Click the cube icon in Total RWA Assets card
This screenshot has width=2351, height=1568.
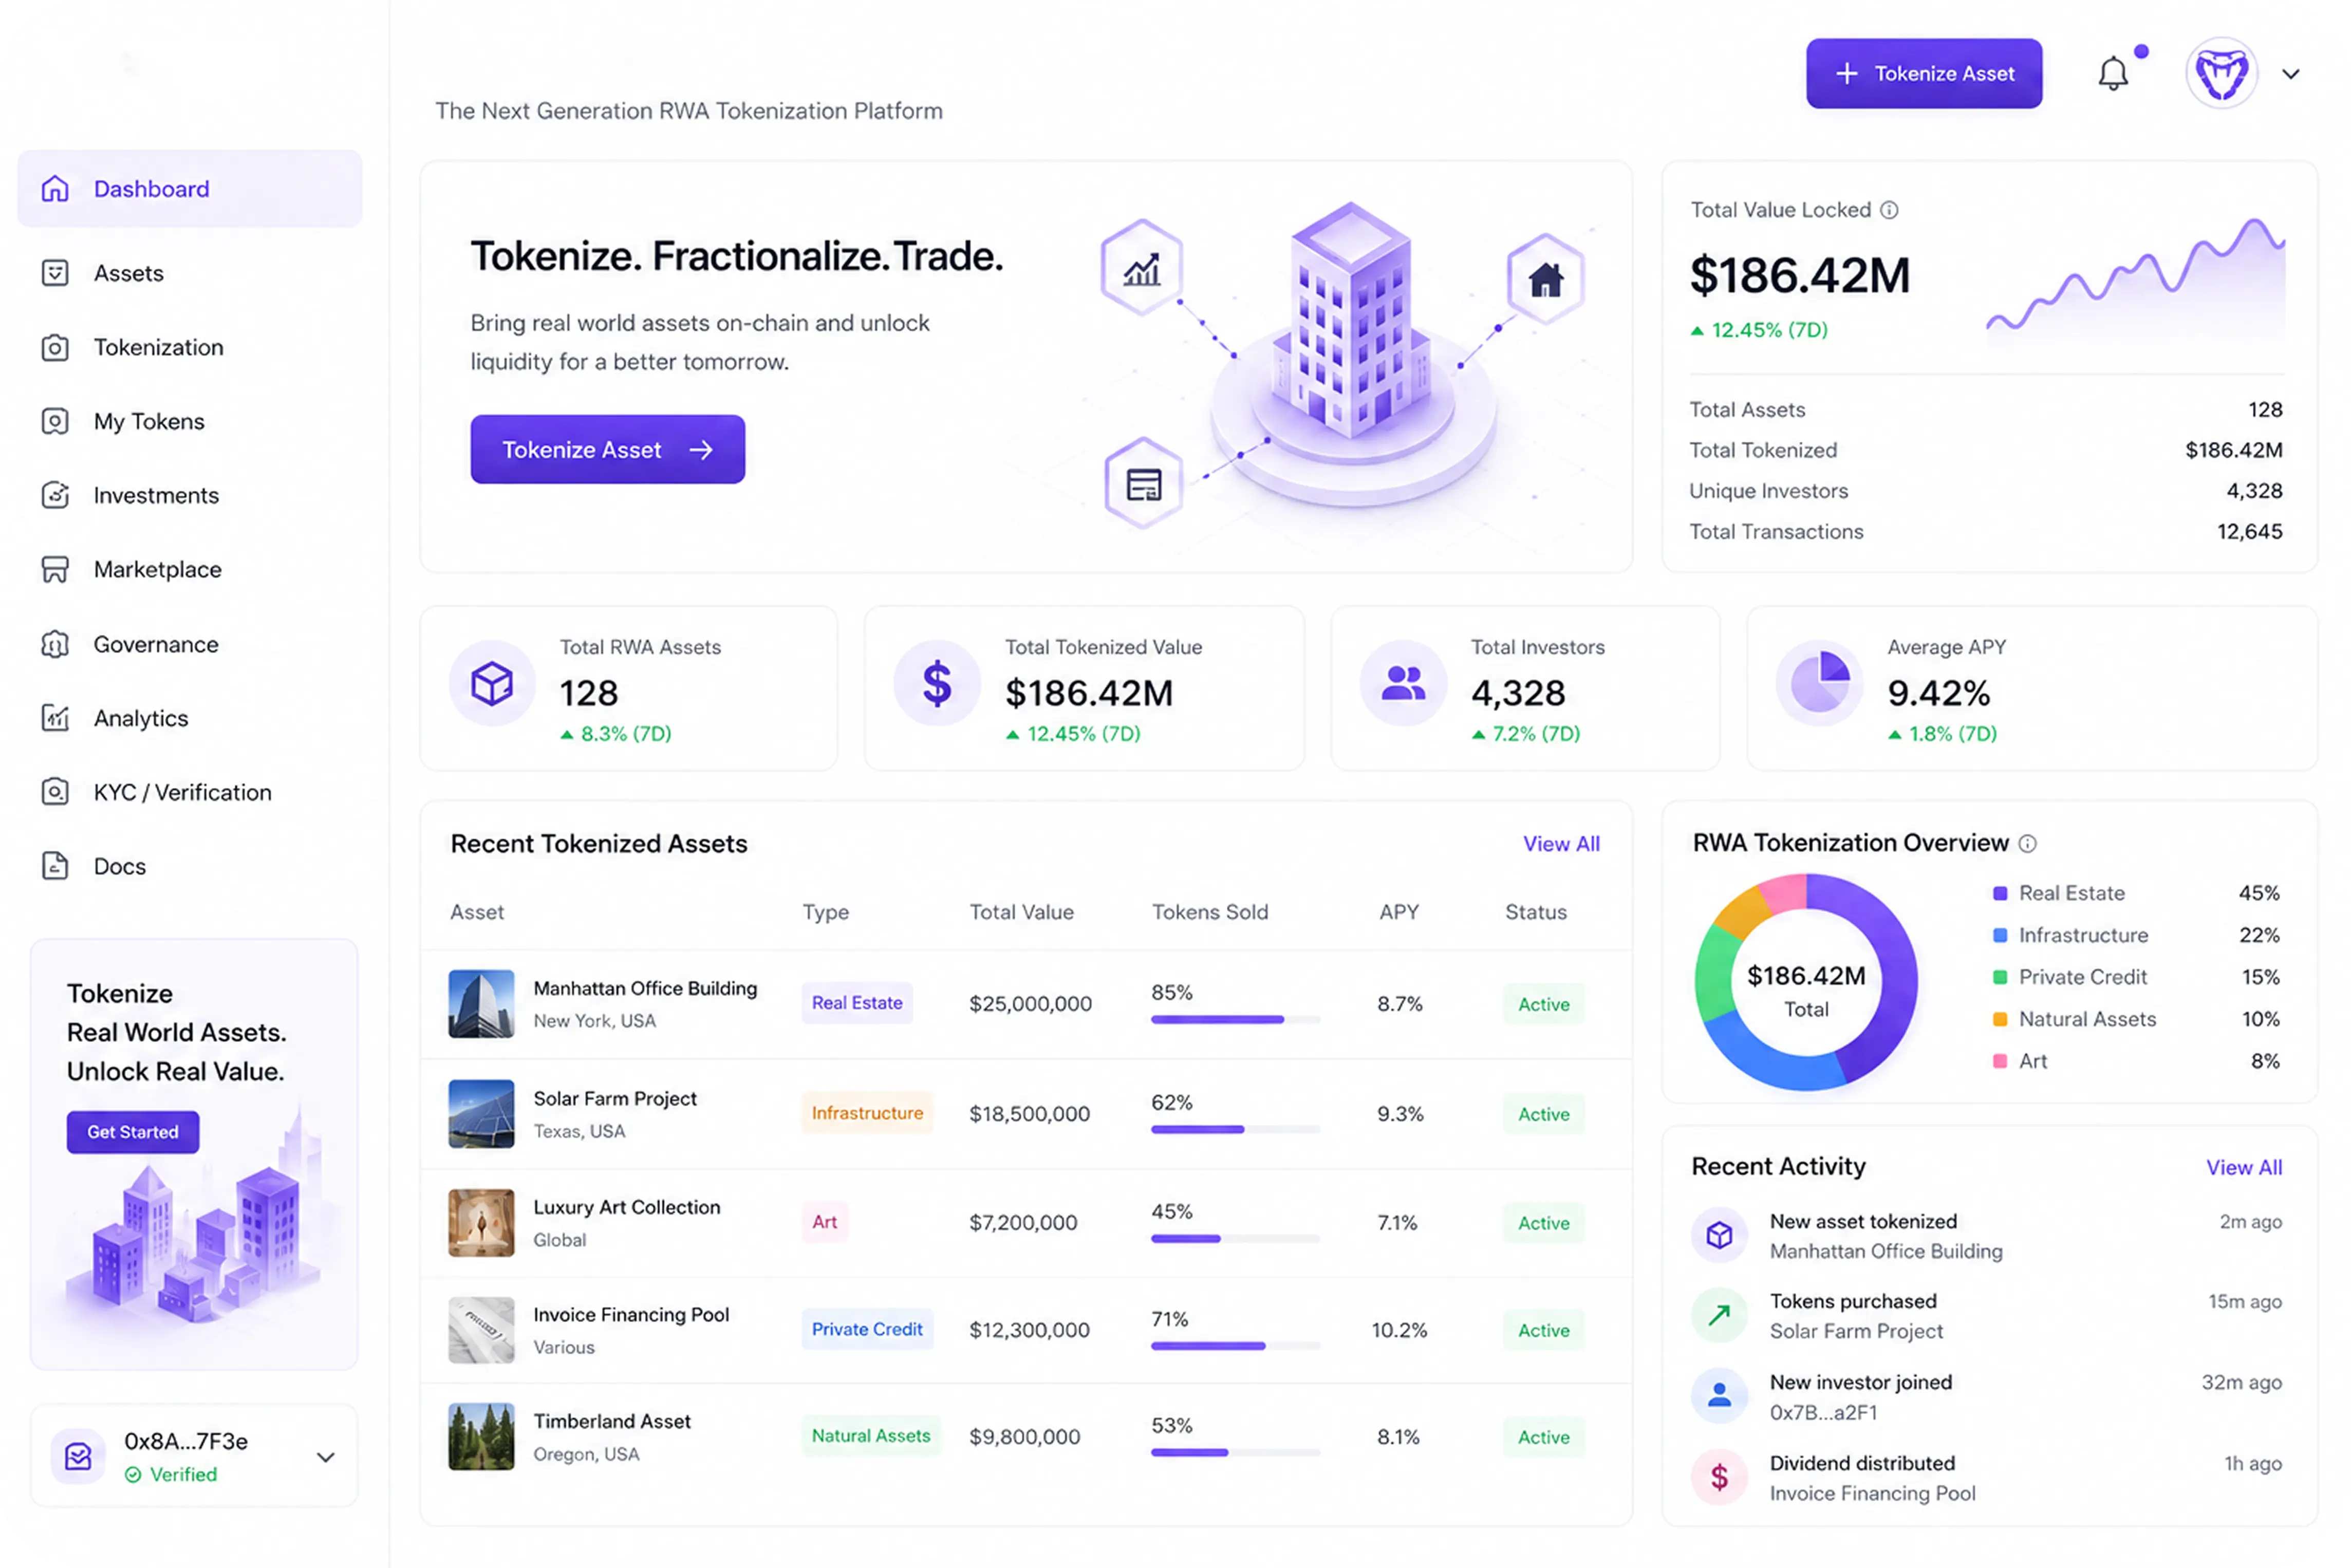(492, 684)
